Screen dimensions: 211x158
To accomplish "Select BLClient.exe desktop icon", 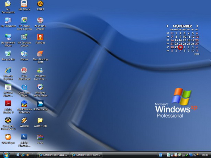I will pyautogui.click(x=40, y=104).
